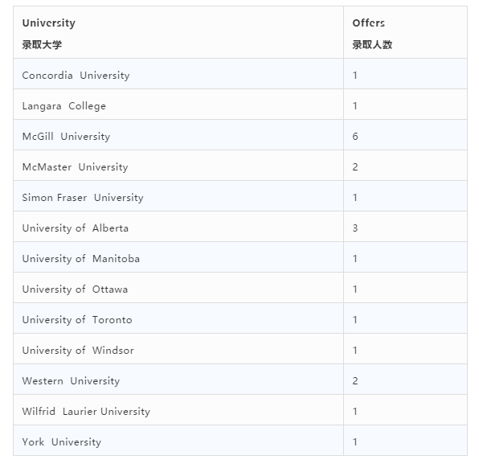The height and width of the screenshot is (472, 479).
Task: Select the Langara College cell
Action: (x=178, y=105)
